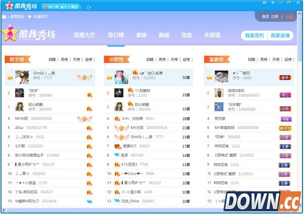Click the 许愿墙 navigation item
304x214 pixels.
click(x=212, y=36)
